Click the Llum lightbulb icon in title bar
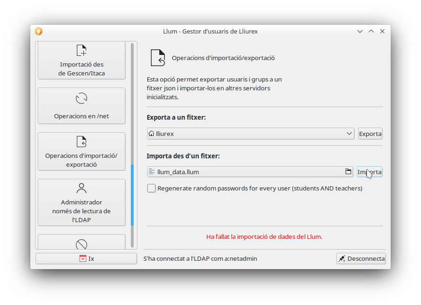Screen dimensions: 421x305 (x=39, y=31)
